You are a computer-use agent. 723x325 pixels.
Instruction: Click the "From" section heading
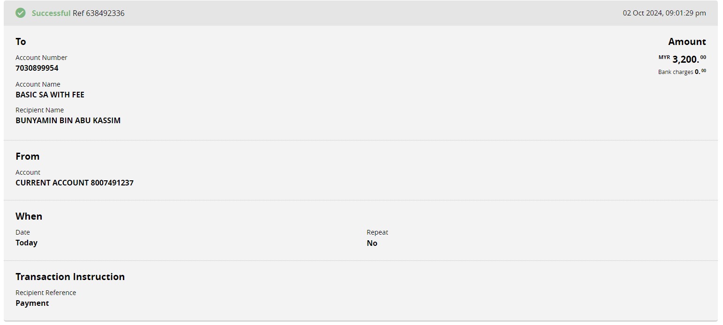(27, 156)
